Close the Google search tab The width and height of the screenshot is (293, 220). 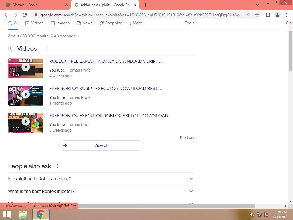(135, 5)
